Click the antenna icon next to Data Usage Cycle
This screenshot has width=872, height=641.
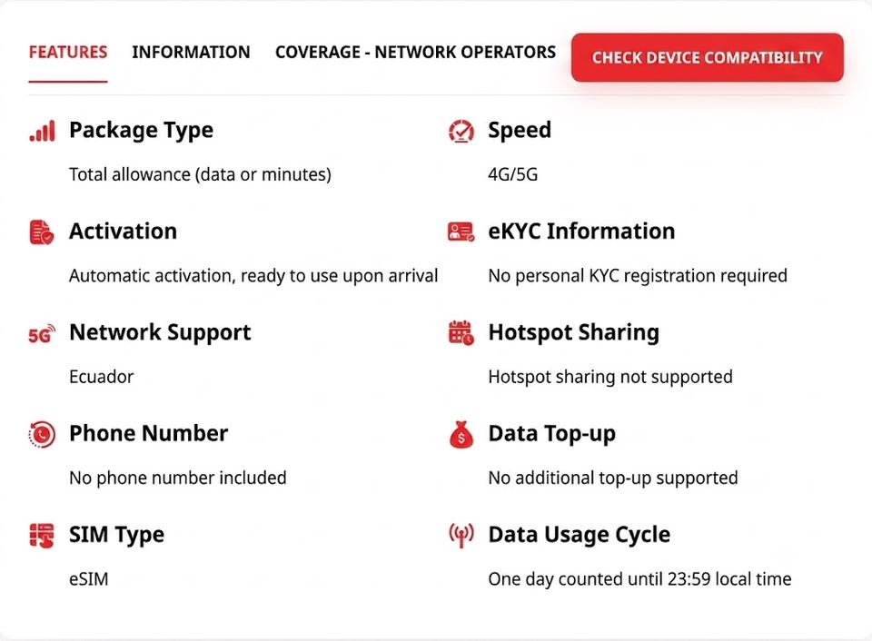pos(461,536)
